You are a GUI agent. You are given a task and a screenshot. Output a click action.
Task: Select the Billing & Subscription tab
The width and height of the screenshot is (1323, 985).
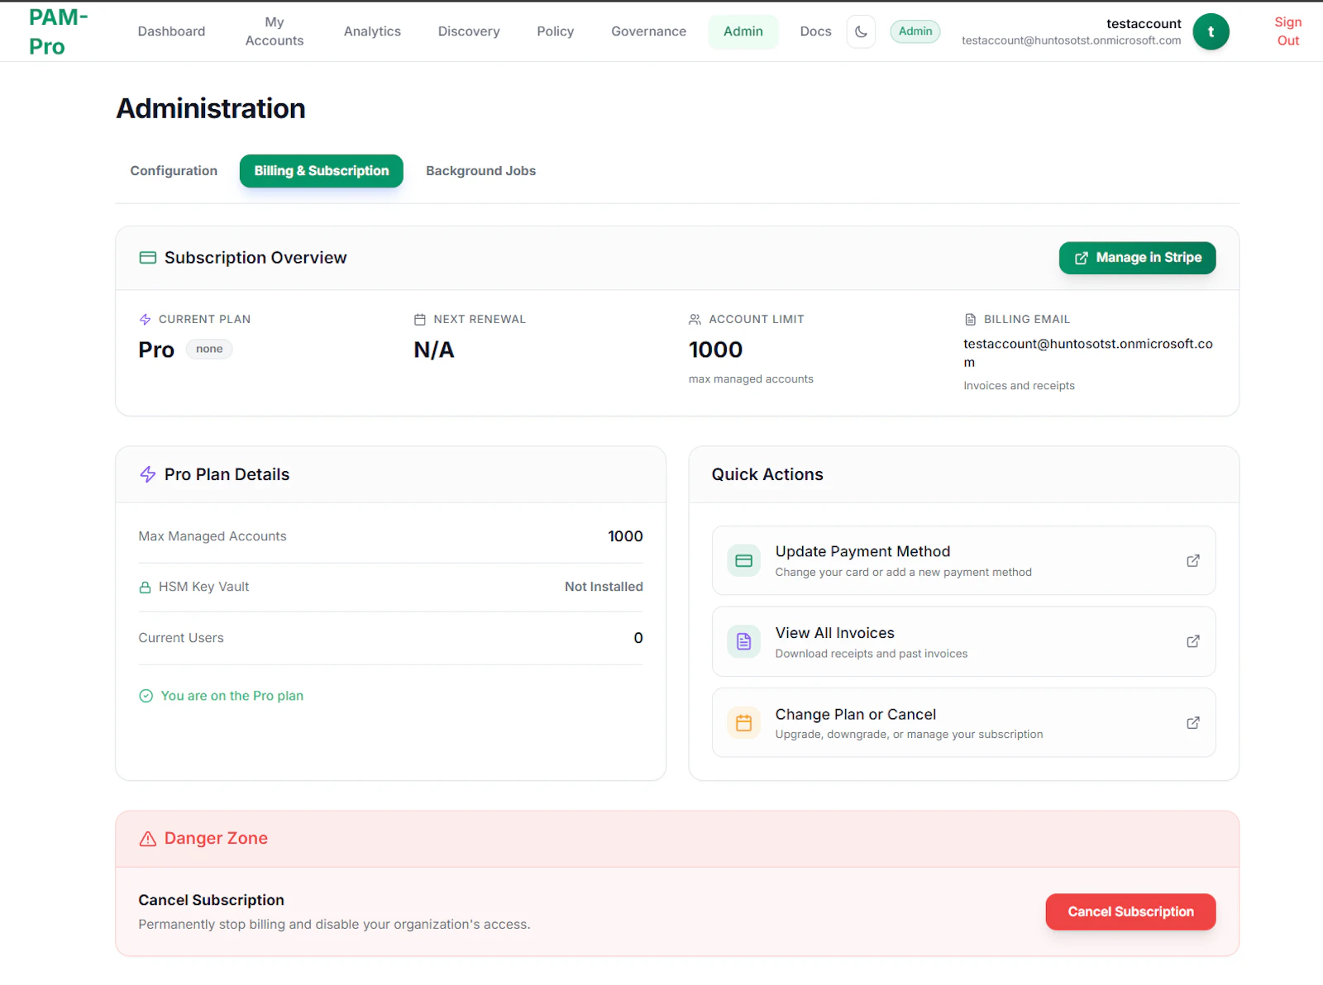point(322,171)
